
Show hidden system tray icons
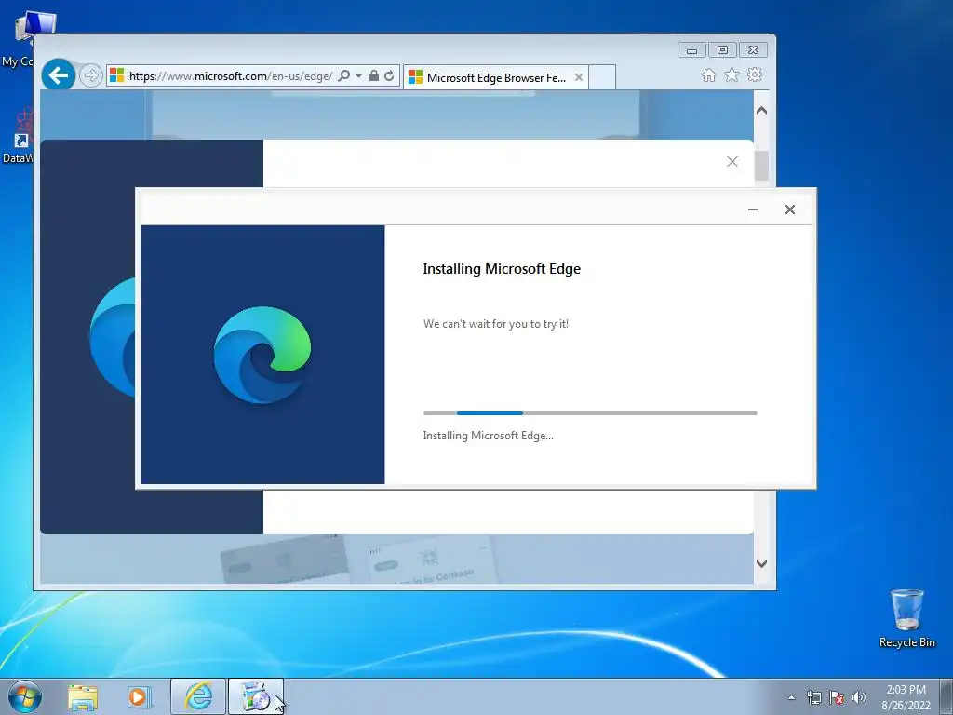click(791, 697)
